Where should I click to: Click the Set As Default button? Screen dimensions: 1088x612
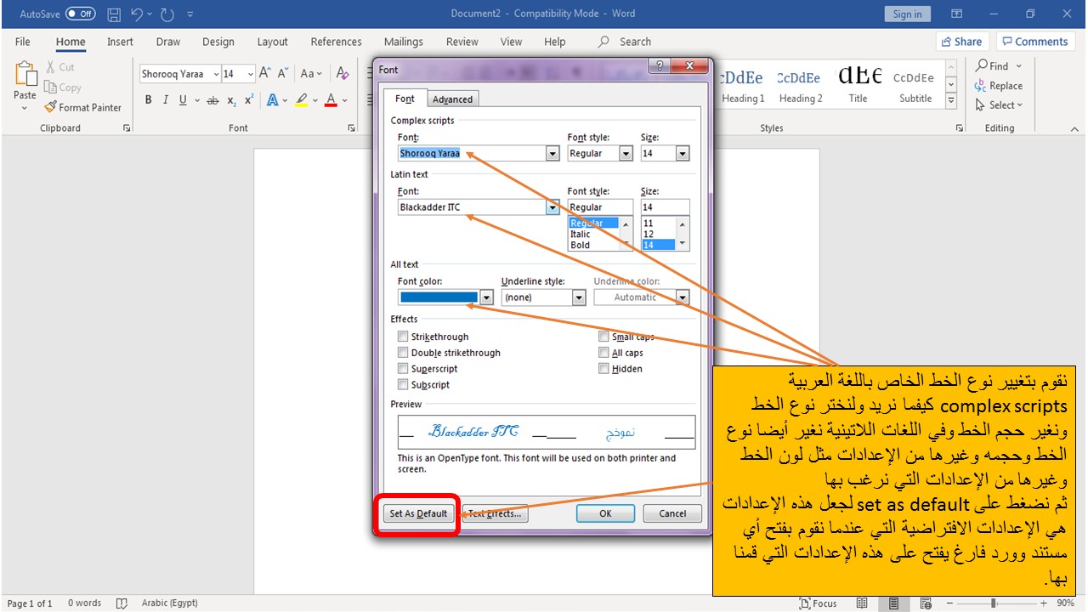(418, 513)
